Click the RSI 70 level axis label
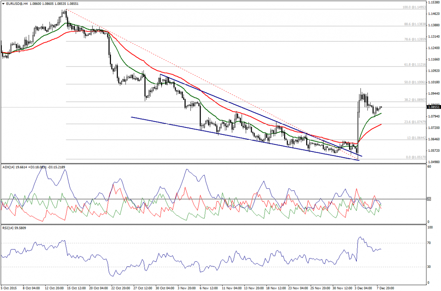This screenshot has width=441, height=291. 429,243
